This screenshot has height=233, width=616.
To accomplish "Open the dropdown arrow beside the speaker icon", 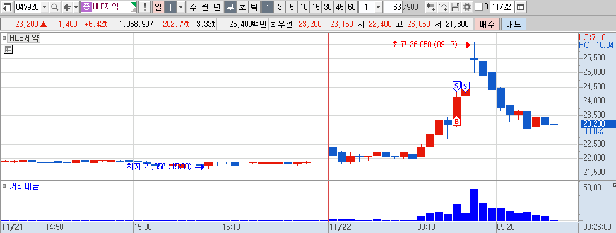I will [x=76, y=7].
